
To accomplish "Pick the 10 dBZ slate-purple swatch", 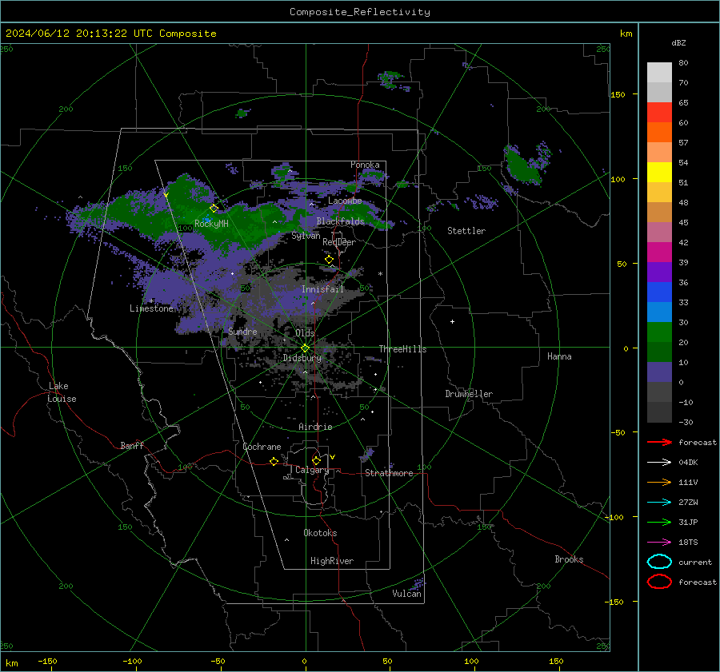I will (x=659, y=372).
